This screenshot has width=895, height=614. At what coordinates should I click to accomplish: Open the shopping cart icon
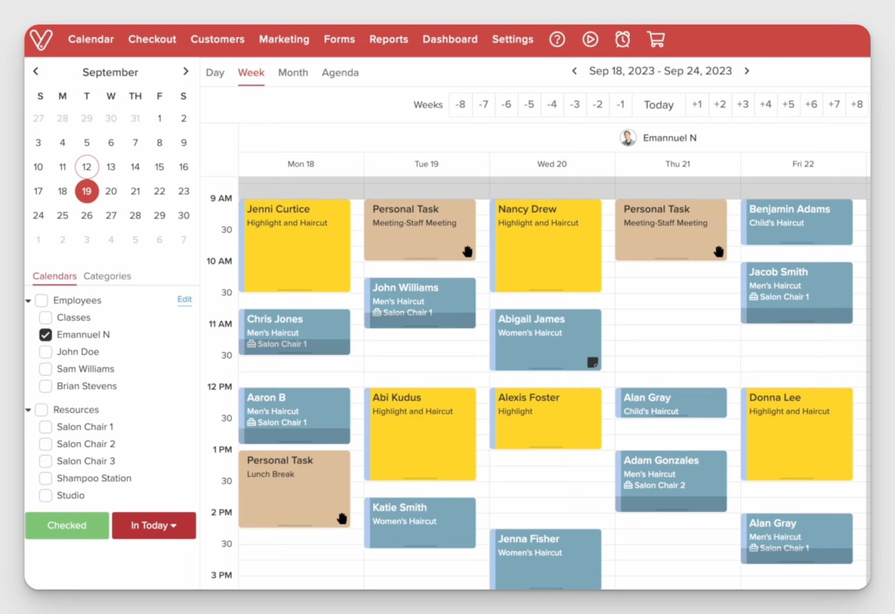pos(656,39)
